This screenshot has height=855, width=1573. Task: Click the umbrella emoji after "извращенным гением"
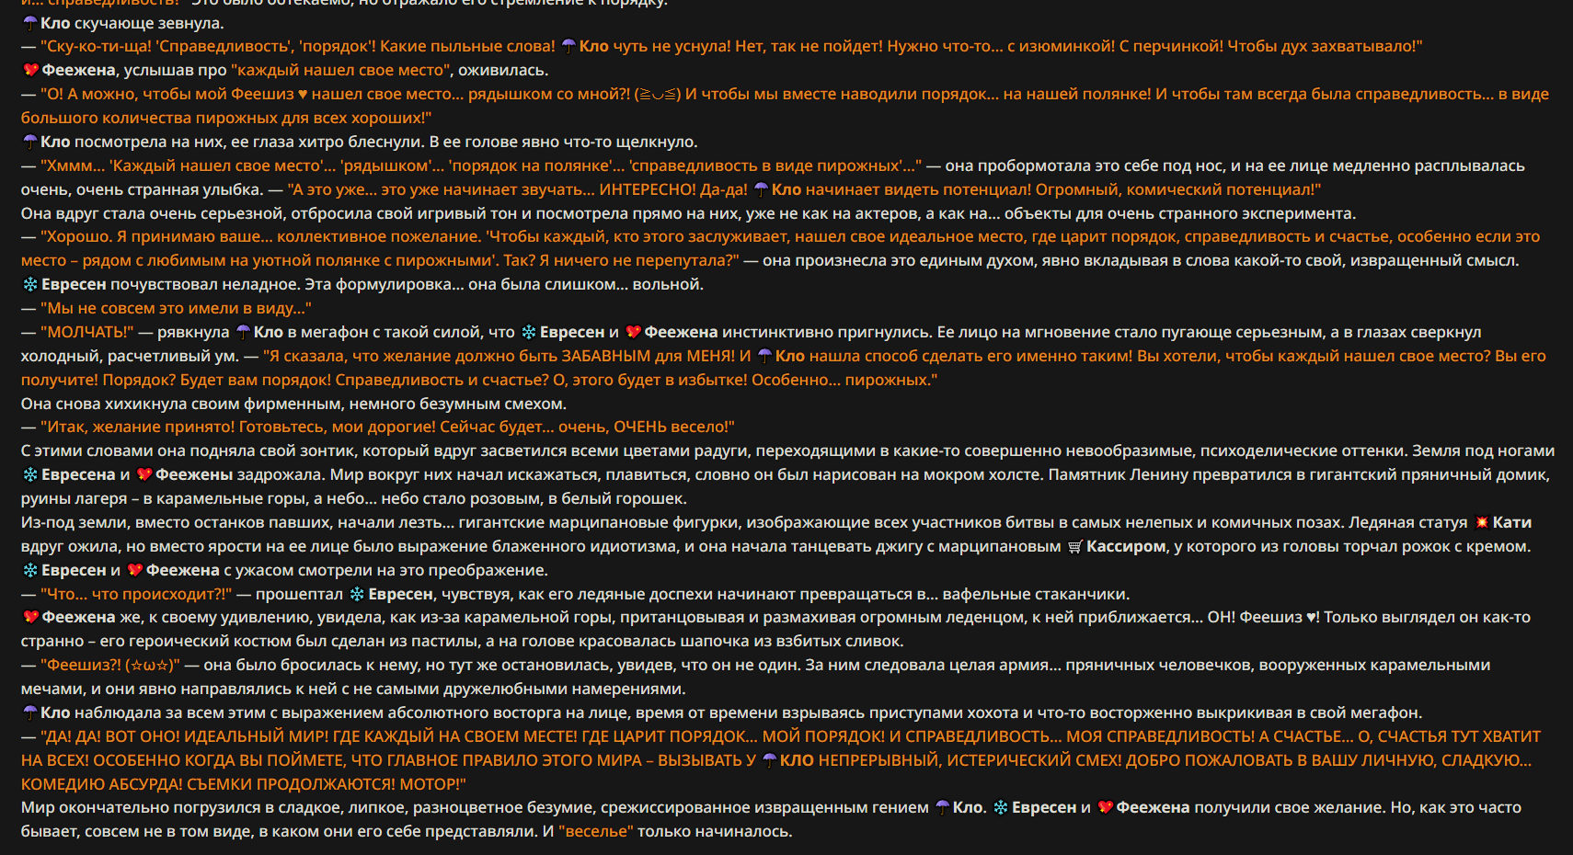(942, 807)
